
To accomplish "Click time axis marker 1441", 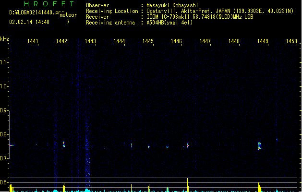I will pyautogui.click(x=33, y=41).
